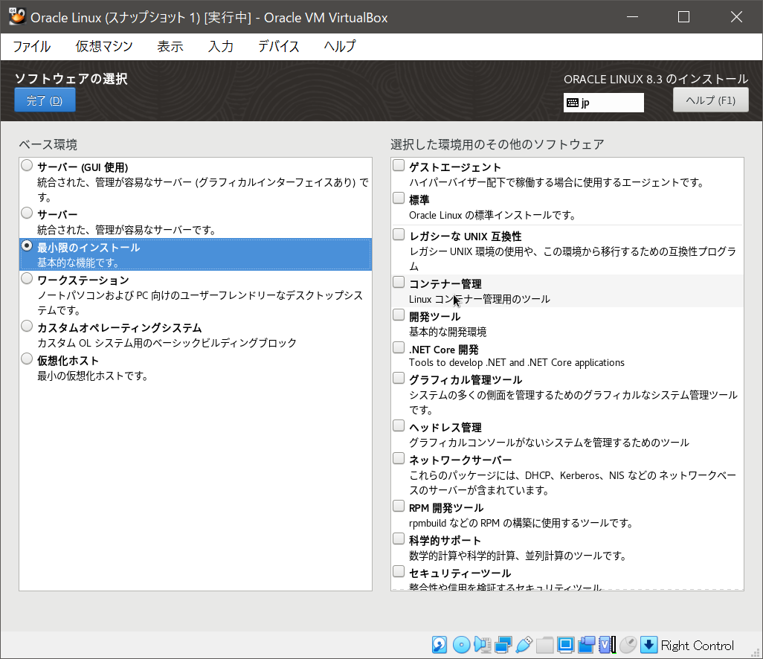This screenshot has width=763, height=659.
Task: Enable 開発ツール checkbox
Action: tap(399, 315)
